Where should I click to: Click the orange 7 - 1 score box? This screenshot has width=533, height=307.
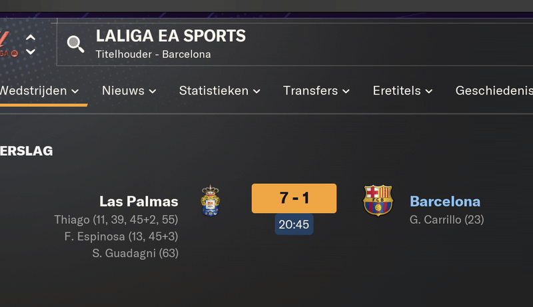tap(294, 198)
